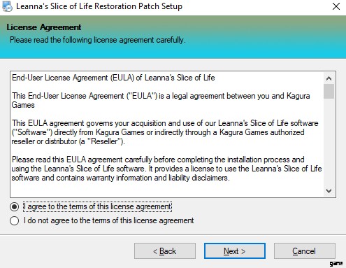
Task: Close the Restoration Patch Setup window
Action: [336, 6]
